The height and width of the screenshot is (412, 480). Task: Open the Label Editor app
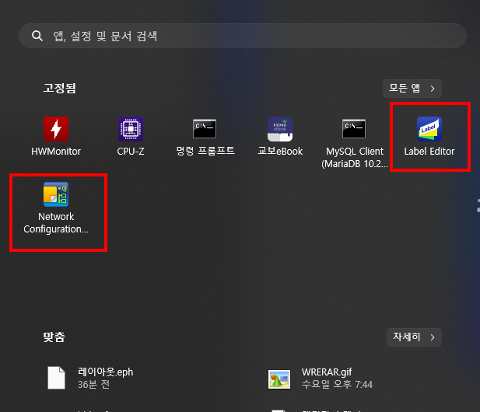click(429, 137)
